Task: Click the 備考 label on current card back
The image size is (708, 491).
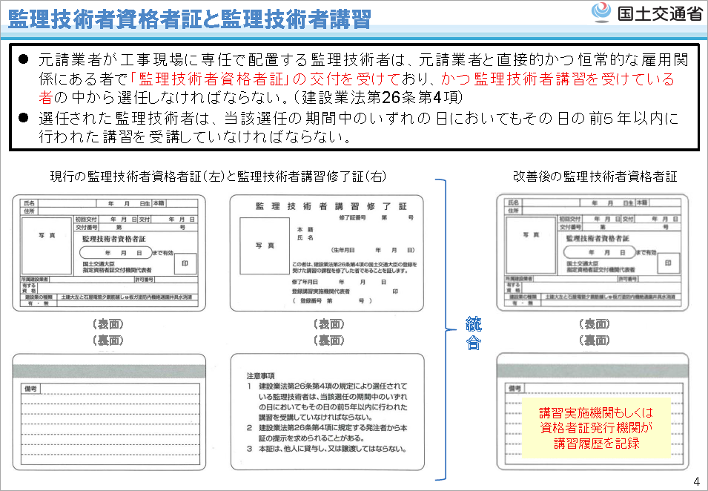Action: click(x=30, y=389)
